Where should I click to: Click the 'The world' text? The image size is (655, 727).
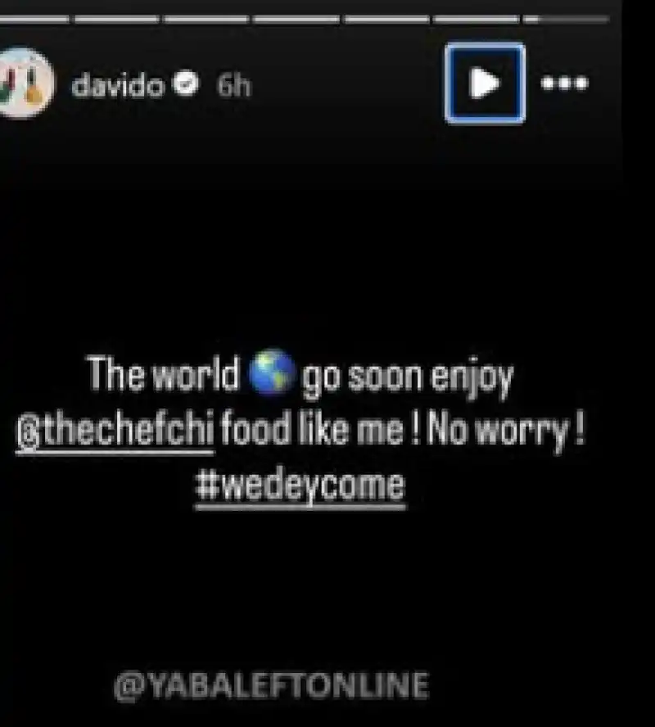click(x=163, y=373)
